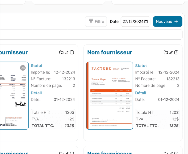Click the date field showing 27/12/2024
This screenshot has width=188, height=154.
[x=135, y=22]
